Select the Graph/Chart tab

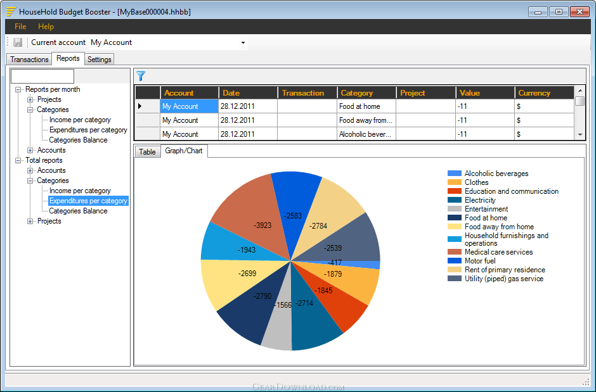(x=184, y=151)
